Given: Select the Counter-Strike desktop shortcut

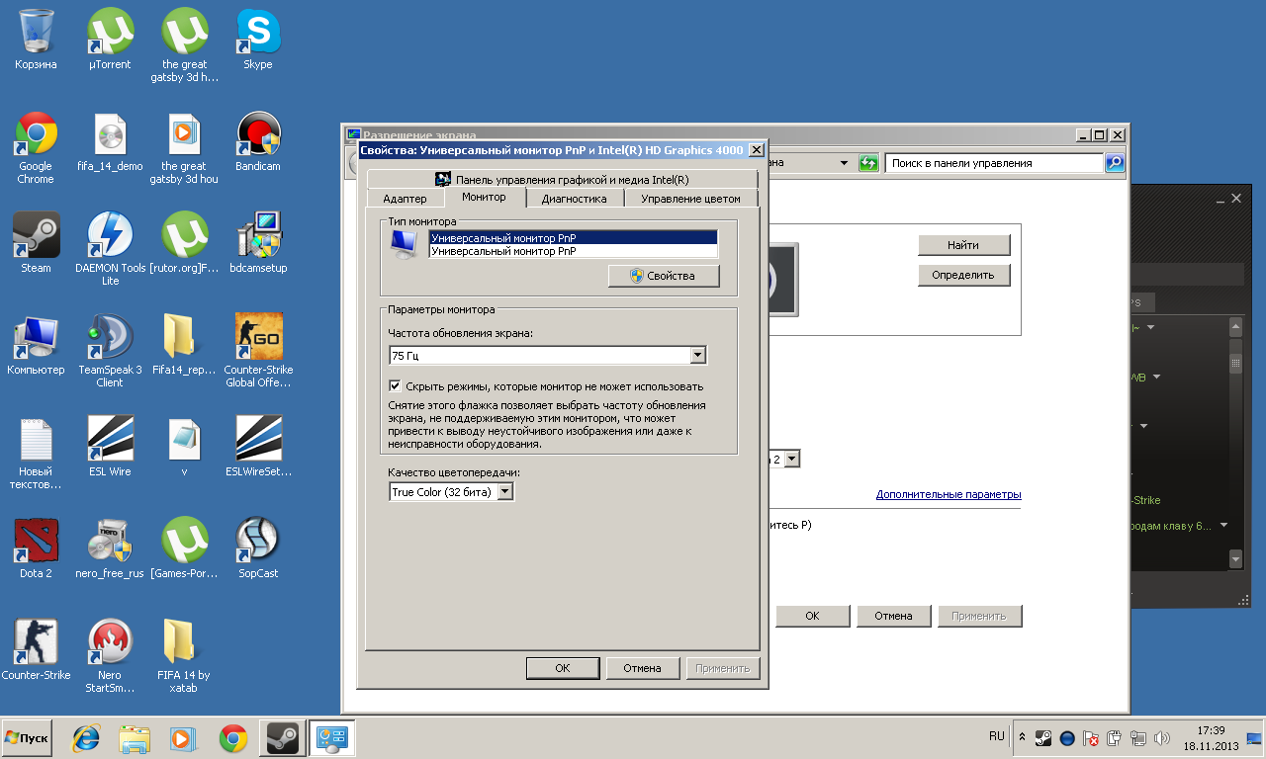Looking at the screenshot, I should click(36, 650).
